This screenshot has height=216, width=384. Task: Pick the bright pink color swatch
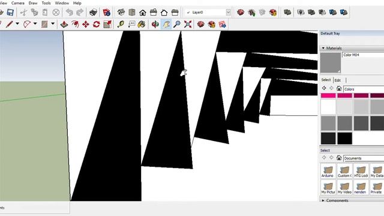(x=328, y=95)
